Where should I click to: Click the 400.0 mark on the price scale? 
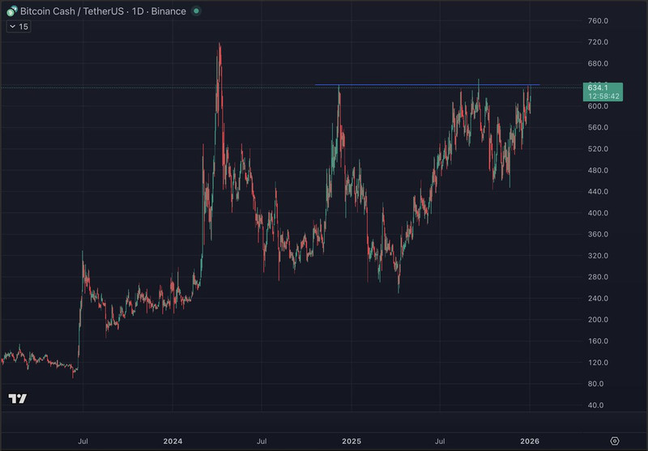(598, 213)
